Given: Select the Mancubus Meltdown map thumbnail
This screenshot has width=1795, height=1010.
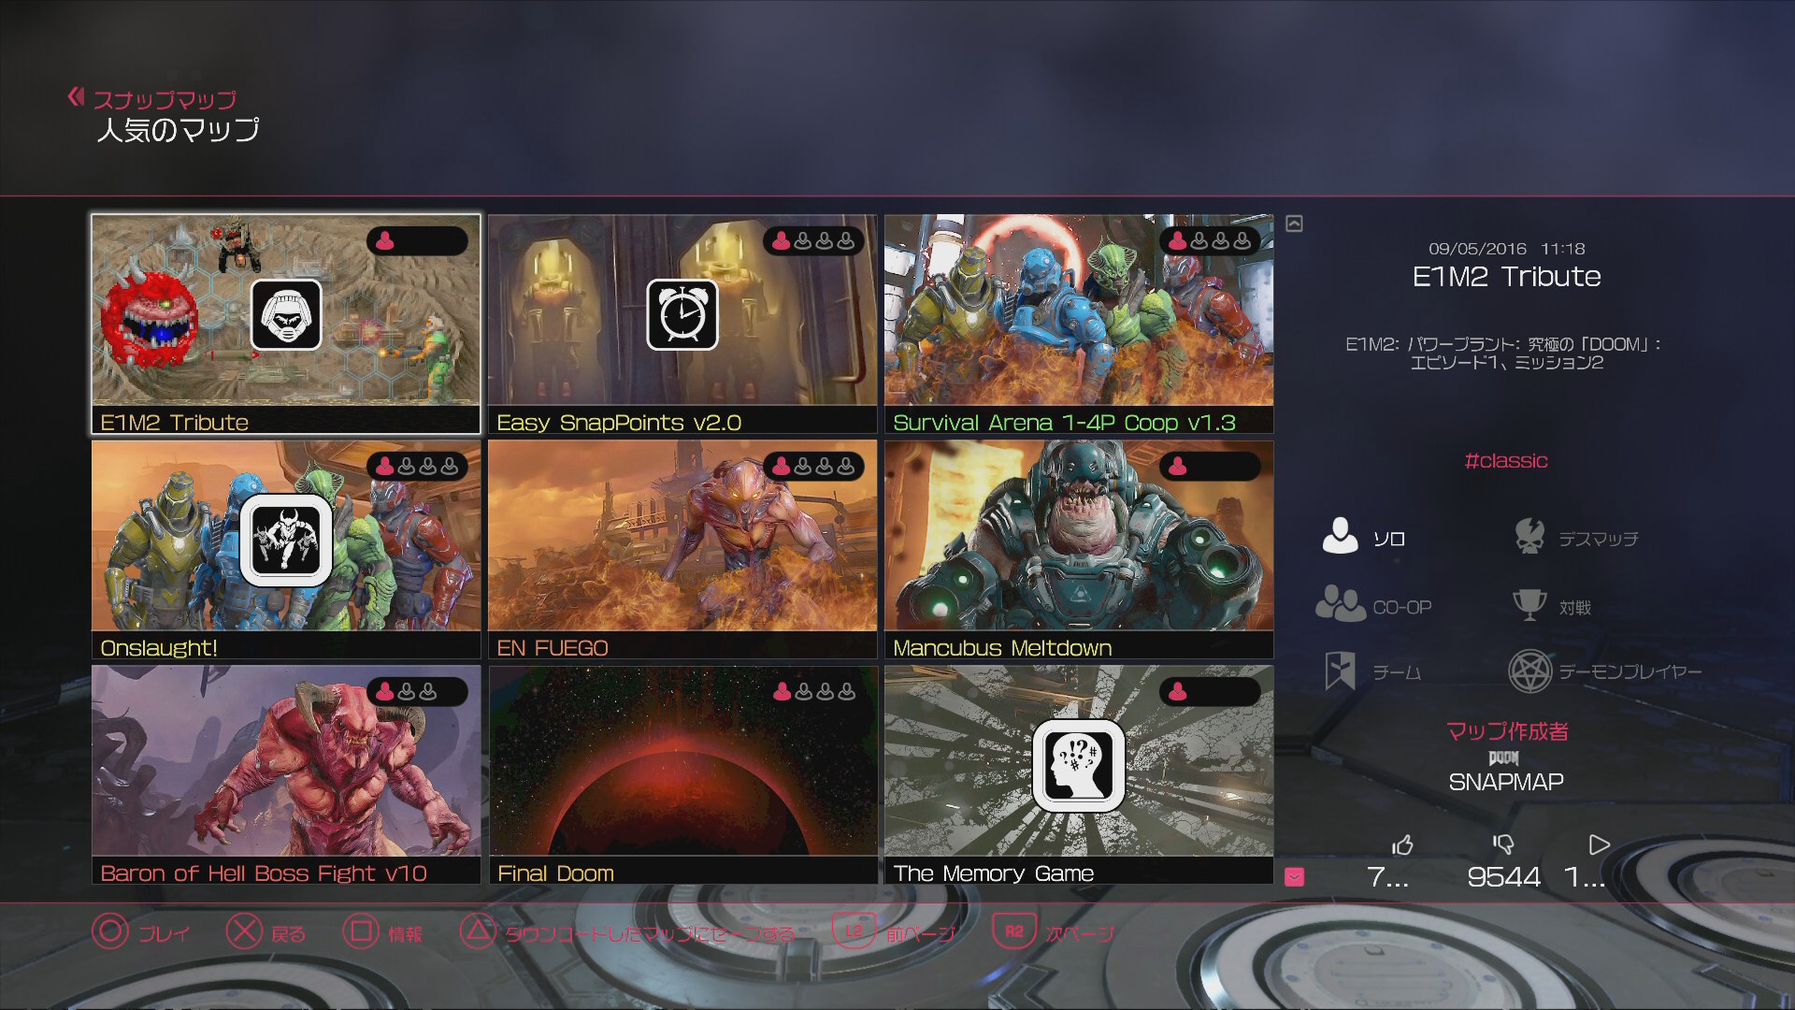Looking at the screenshot, I should (x=1079, y=550).
